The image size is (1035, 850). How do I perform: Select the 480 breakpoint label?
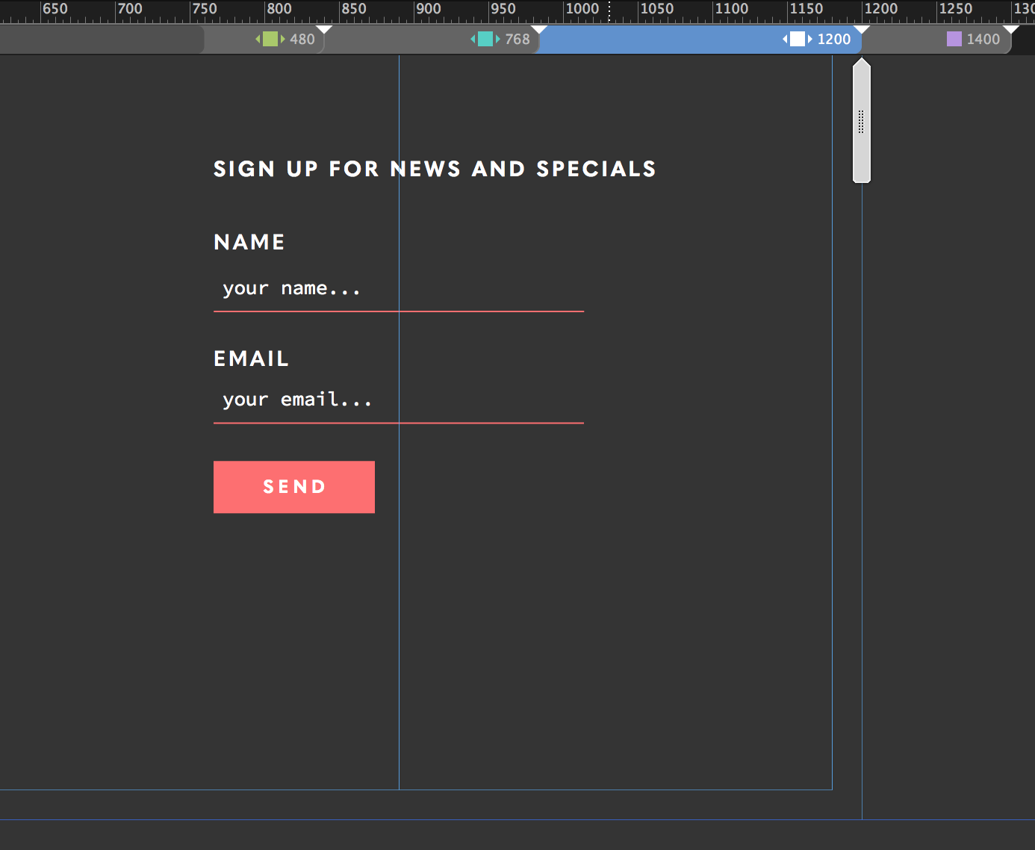(x=302, y=39)
